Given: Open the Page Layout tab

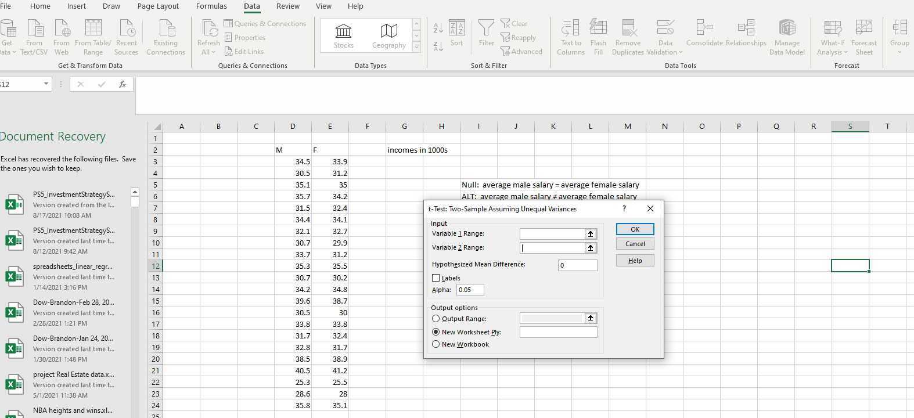Looking at the screenshot, I should [158, 6].
